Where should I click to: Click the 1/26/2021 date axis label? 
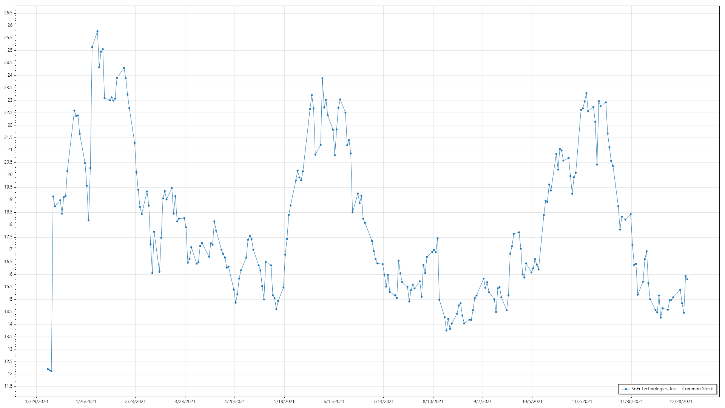pyautogui.click(x=86, y=402)
